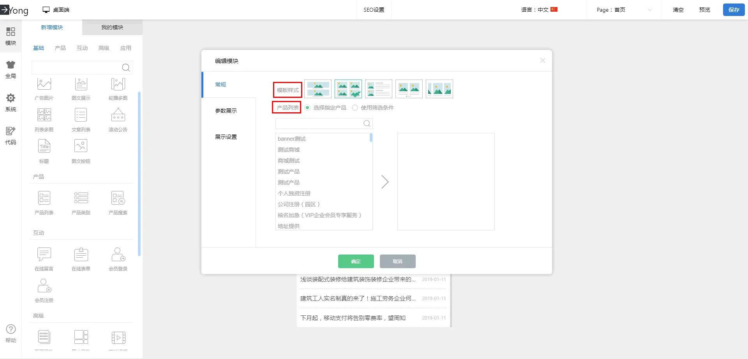
Task: Pick the 滚动公告 module icon
Action: click(x=118, y=116)
